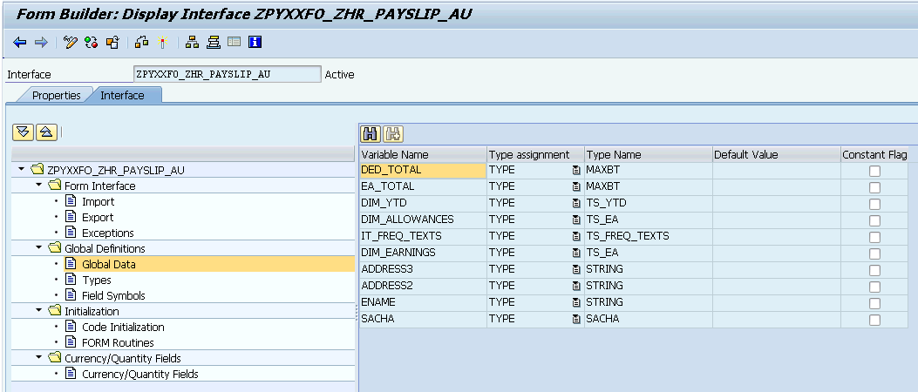
Task: Click the Expand all nodes icon
Action: click(24, 132)
